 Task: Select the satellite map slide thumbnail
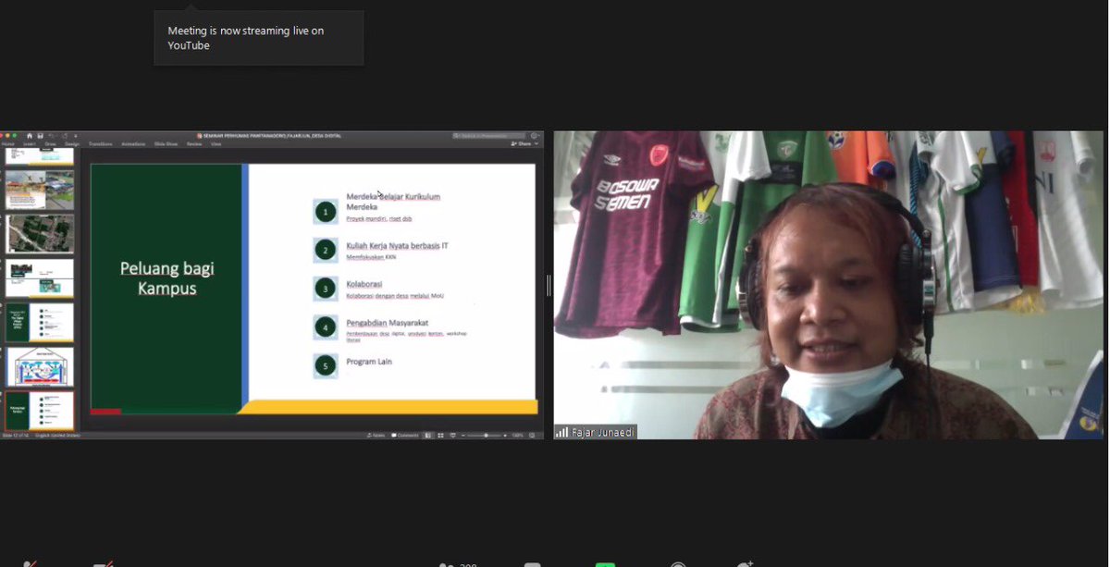pyautogui.click(x=40, y=234)
